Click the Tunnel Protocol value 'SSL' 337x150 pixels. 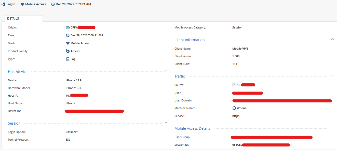(x=68, y=140)
